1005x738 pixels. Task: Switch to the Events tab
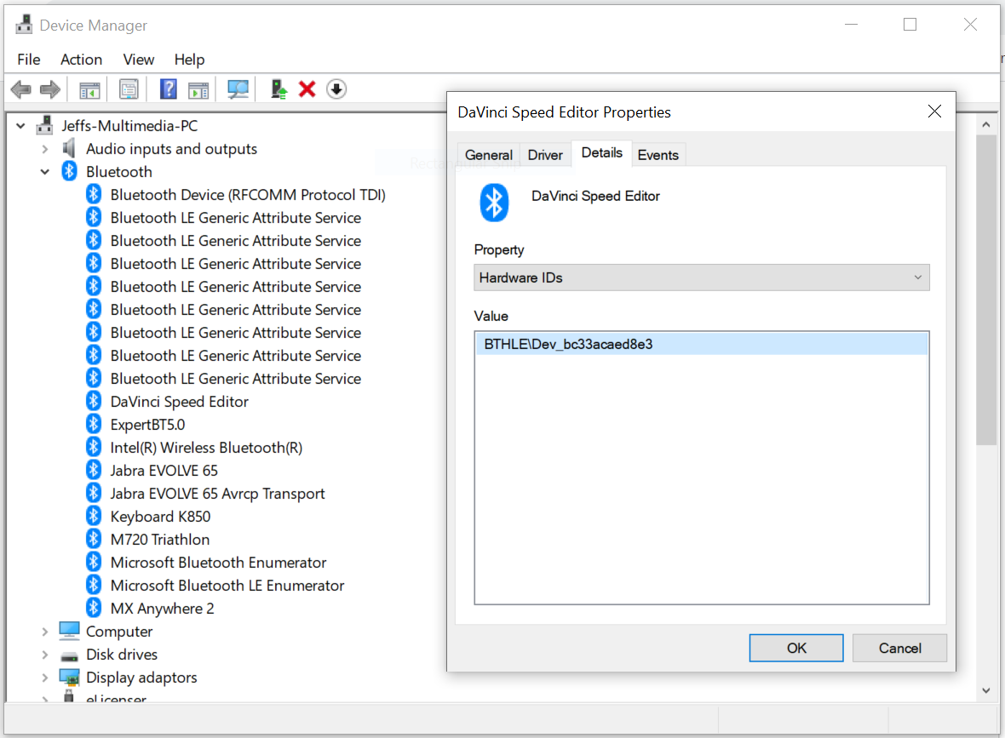(x=658, y=155)
